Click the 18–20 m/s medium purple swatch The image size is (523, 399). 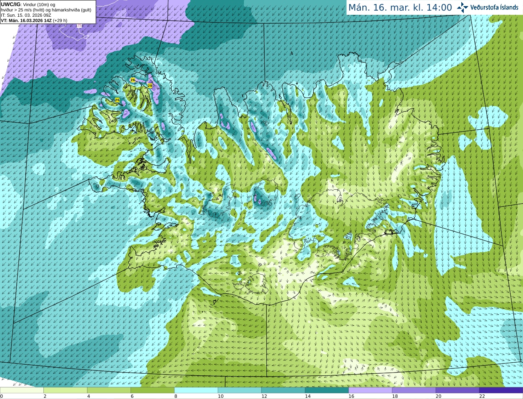pyautogui.click(x=414, y=390)
